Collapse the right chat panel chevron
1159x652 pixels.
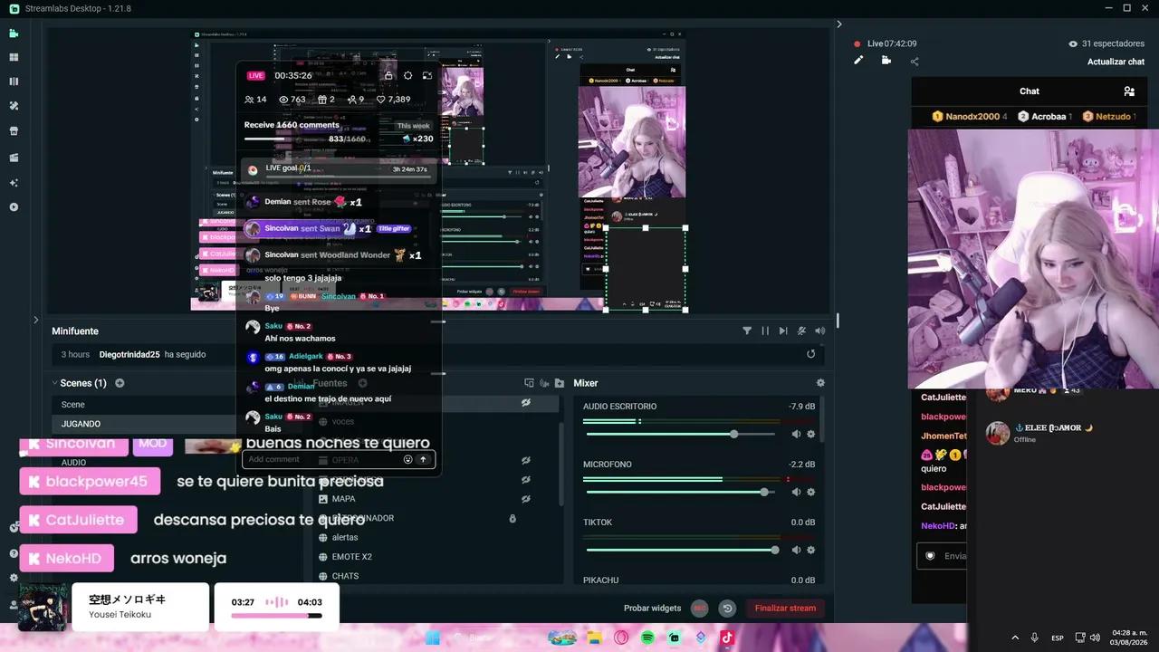pos(839,24)
